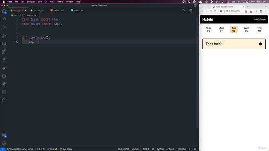Open the remote window indicator in status bar

pyautogui.click(x=3, y=149)
